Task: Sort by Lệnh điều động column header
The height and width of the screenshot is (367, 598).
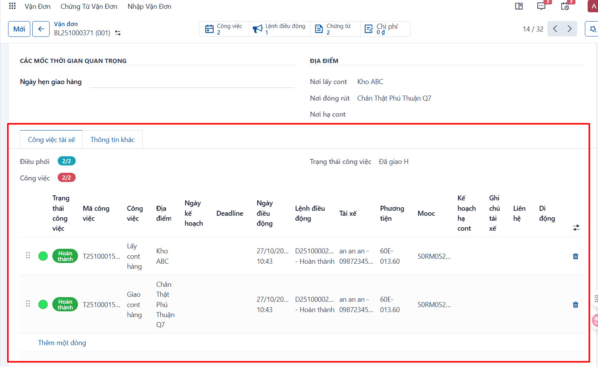Action: pyautogui.click(x=310, y=213)
